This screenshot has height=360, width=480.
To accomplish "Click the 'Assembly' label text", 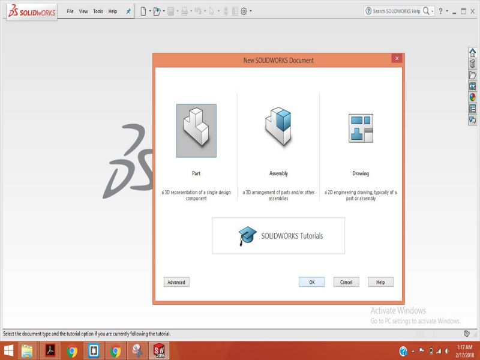I will (x=278, y=173).
